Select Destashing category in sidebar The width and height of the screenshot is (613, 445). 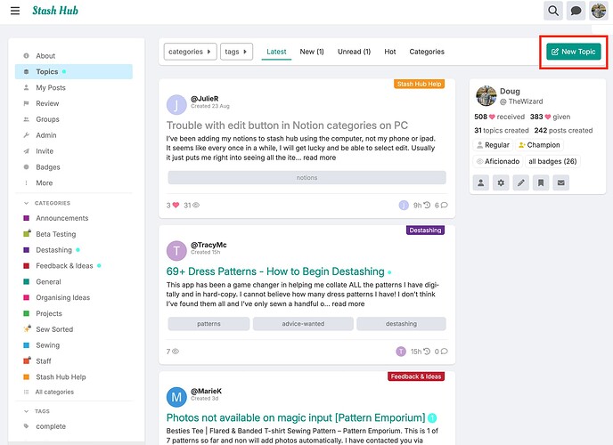53,250
